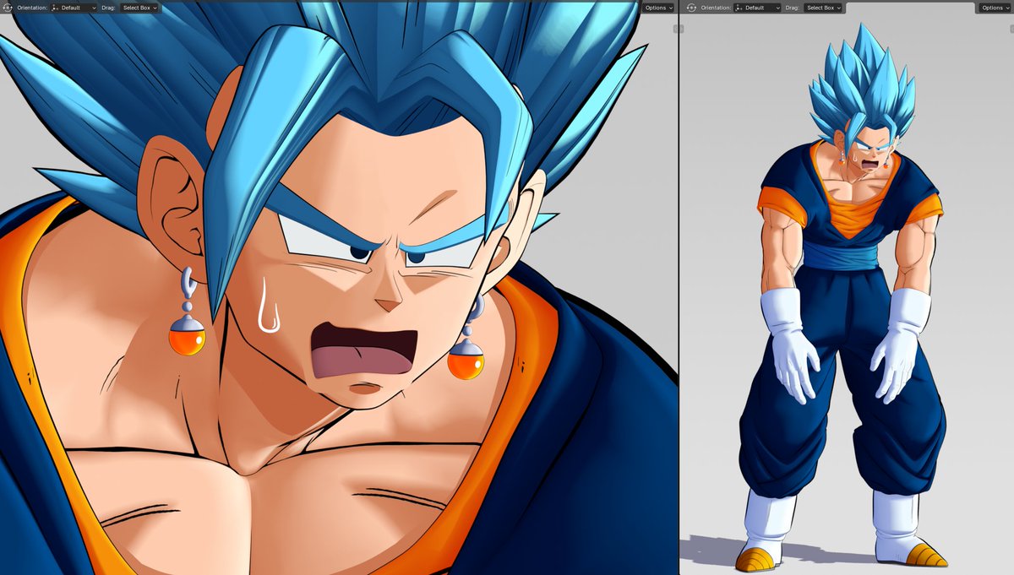Click the active tool icon in the left viewport header
Image resolution: width=1014 pixels, height=575 pixels.
coord(8,8)
